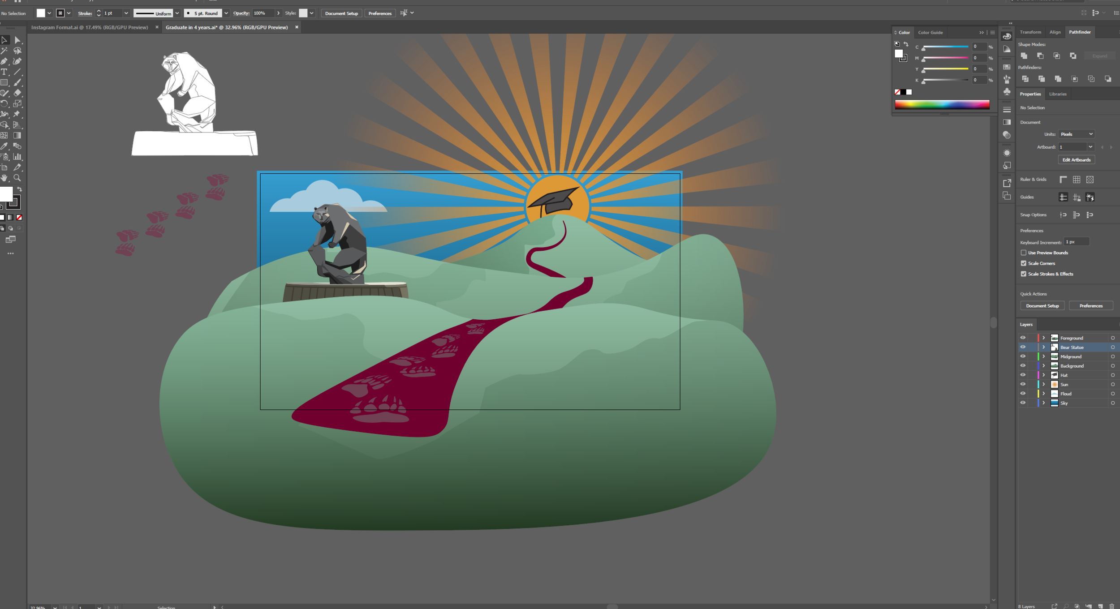Enable Use Preview Bounds checkbox
The image size is (1120, 609).
click(x=1023, y=253)
